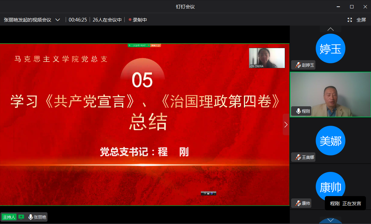Click the muted microphone icon beside 赵婷玉
The height and width of the screenshot is (224, 371).
point(298,65)
